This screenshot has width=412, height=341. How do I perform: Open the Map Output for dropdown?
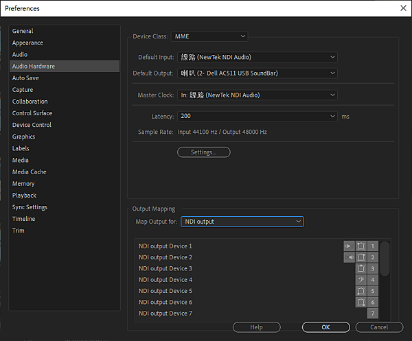pyautogui.click(x=242, y=222)
